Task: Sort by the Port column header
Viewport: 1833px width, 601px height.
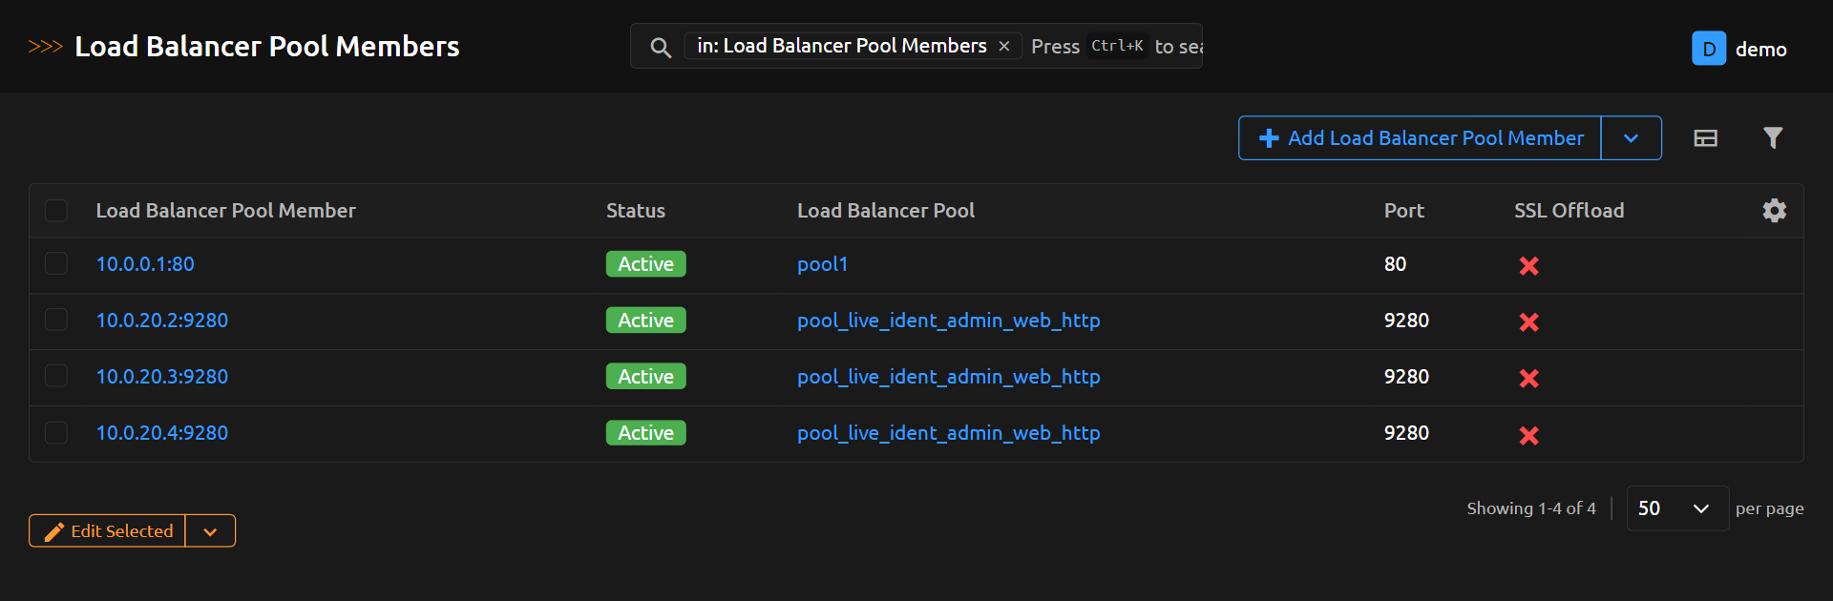Action: pos(1403,211)
